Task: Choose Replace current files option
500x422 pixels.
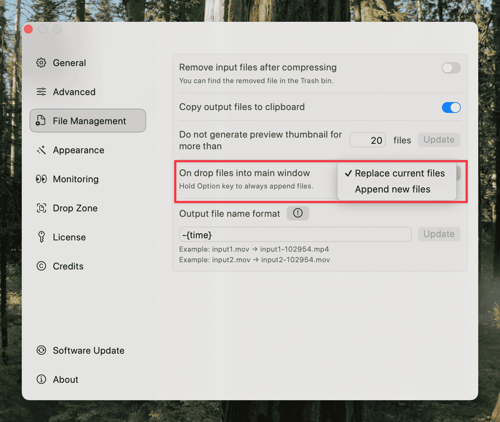Action: click(x=400, y=173)
